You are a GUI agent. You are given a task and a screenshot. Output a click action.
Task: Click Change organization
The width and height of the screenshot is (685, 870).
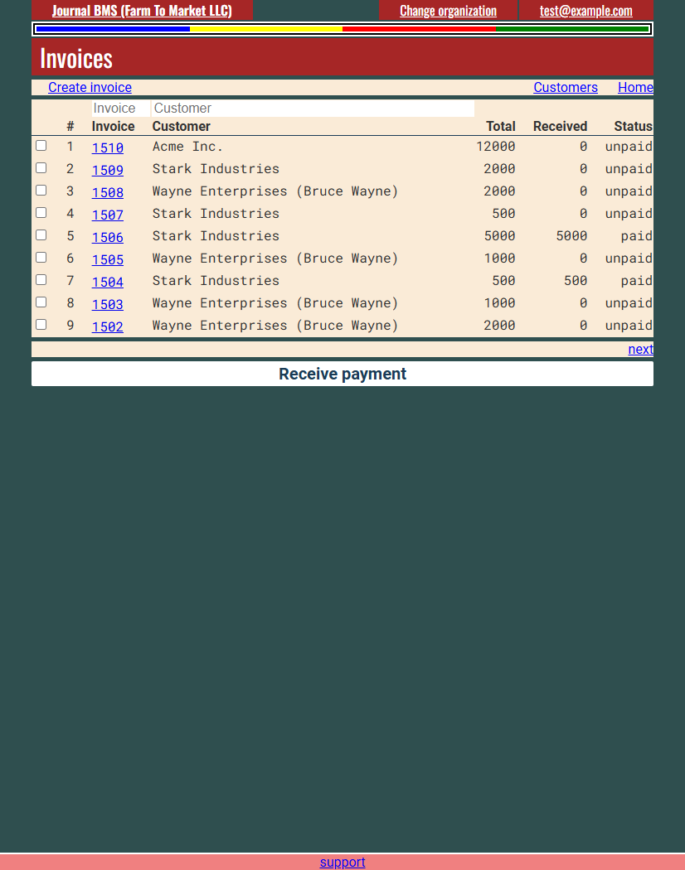coord(449,11)
